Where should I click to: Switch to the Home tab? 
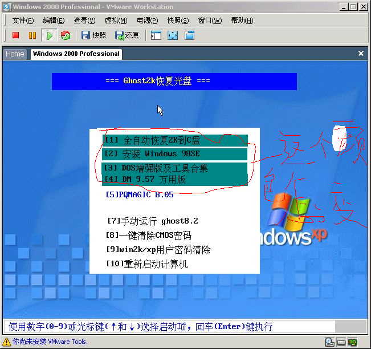click(15, 54)
